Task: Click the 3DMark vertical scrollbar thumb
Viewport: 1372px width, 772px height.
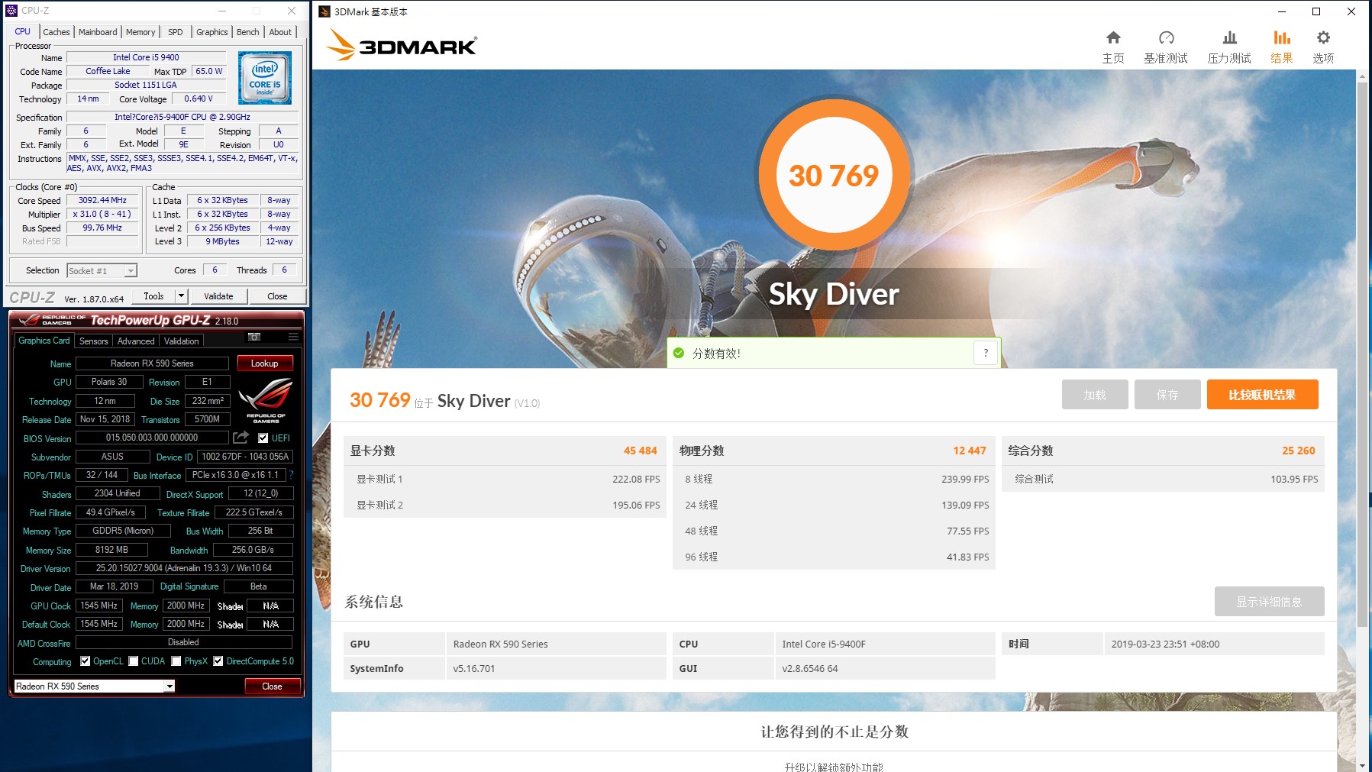Action: tap(1362, 354)
